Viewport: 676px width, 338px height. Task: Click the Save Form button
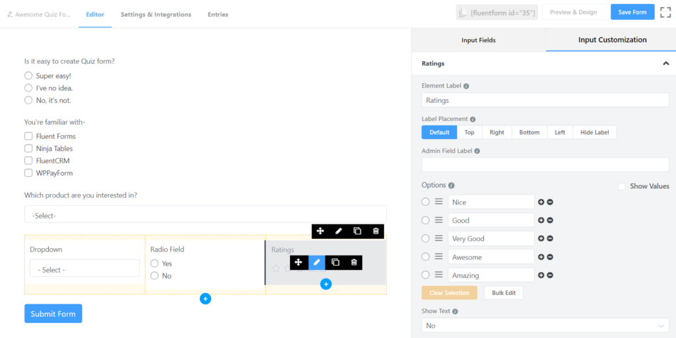(632, 12)
